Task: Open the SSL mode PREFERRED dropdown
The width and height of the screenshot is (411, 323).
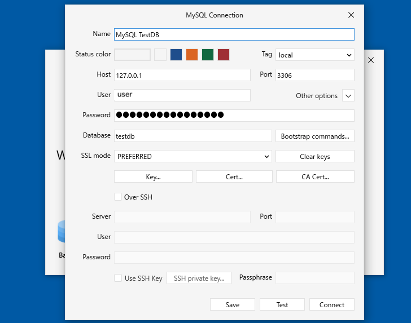Action: (x=193, y=156)
